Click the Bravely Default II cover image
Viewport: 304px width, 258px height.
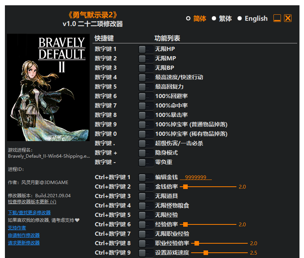click(x=48, y=88)
